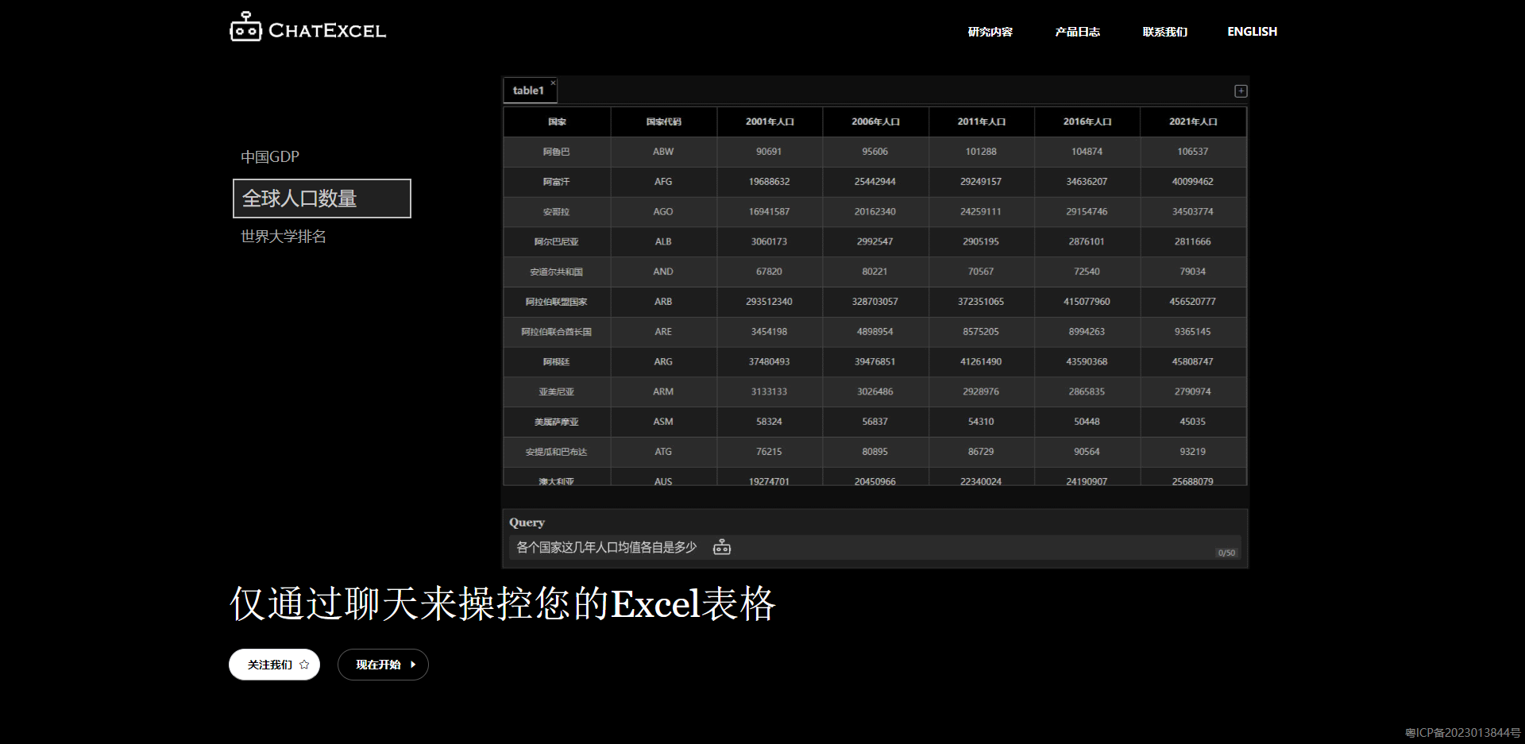Click the 2021年人口 column header
1525x744 pixels.
tap(1192, 121)
